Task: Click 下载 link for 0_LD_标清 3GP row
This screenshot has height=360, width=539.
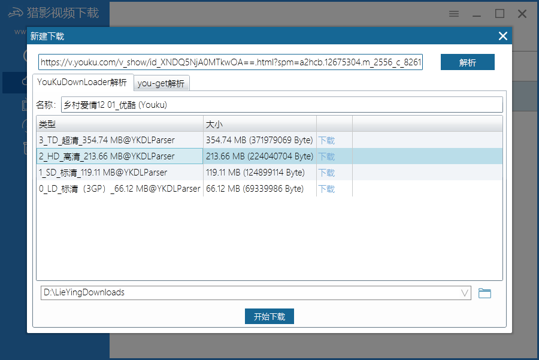Action: [326, 189]
